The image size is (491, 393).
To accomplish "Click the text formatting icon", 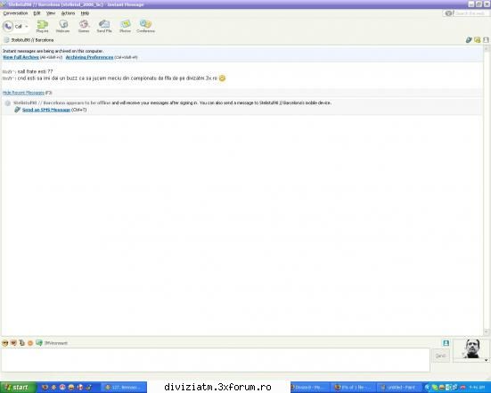I will [21, 343].
